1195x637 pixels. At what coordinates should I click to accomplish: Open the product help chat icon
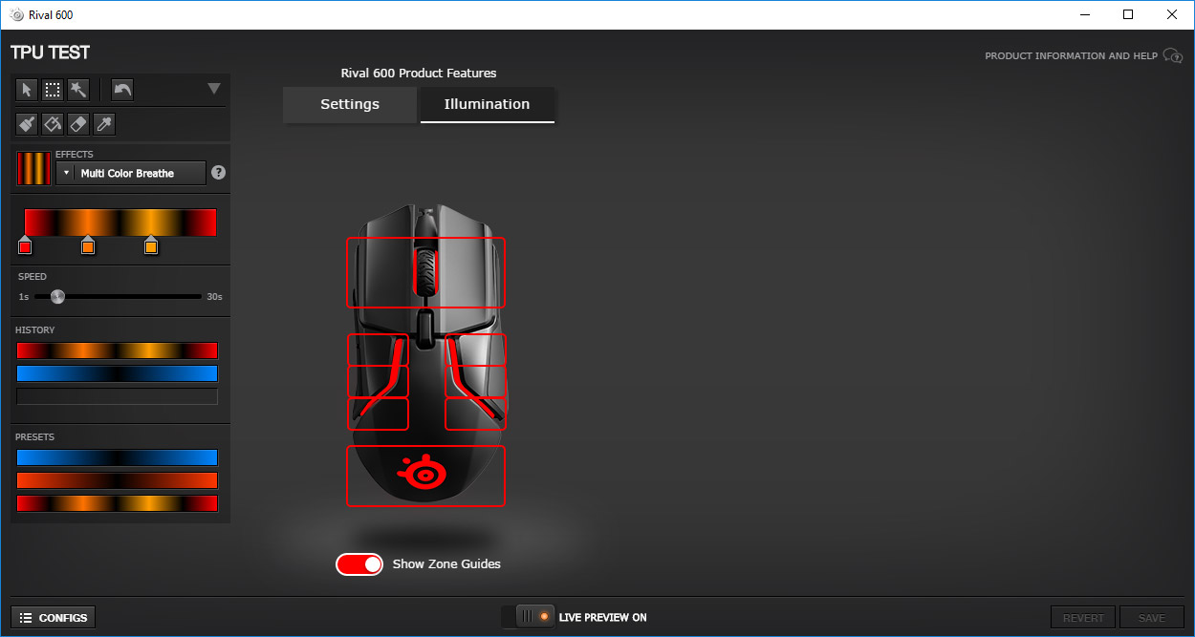point(1173,56)
